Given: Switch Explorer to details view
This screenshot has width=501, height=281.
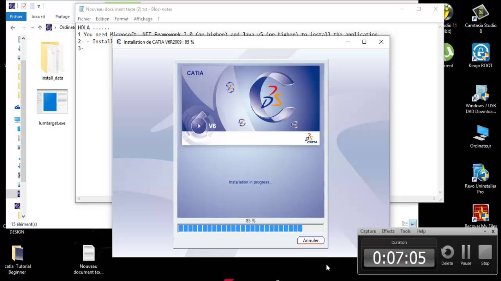Looking at the screenshot, I should [405, 224].
